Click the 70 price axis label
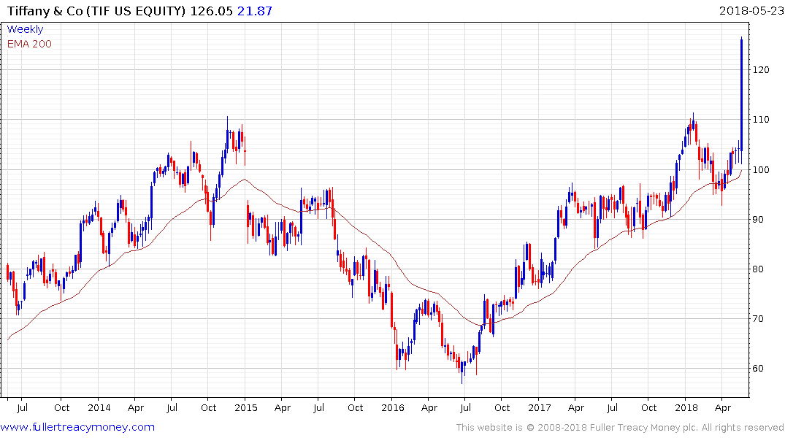Viewport: 785px width, 438px height. pos(757,319)
